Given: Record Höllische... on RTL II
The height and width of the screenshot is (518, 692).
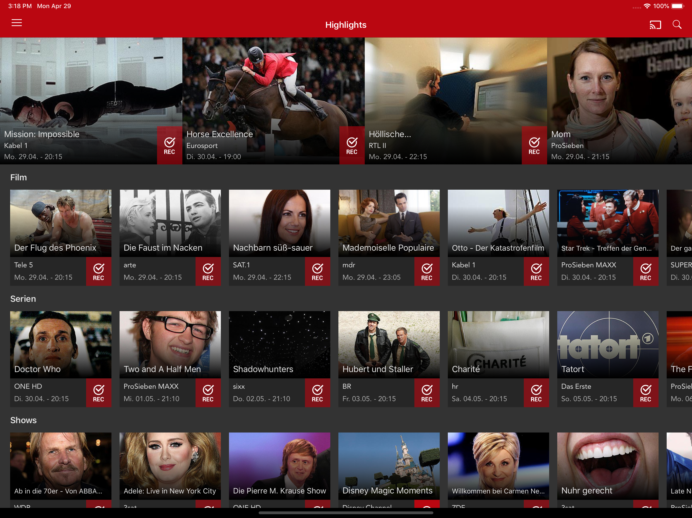Looking at the screenshot, I should coord(534,145).
